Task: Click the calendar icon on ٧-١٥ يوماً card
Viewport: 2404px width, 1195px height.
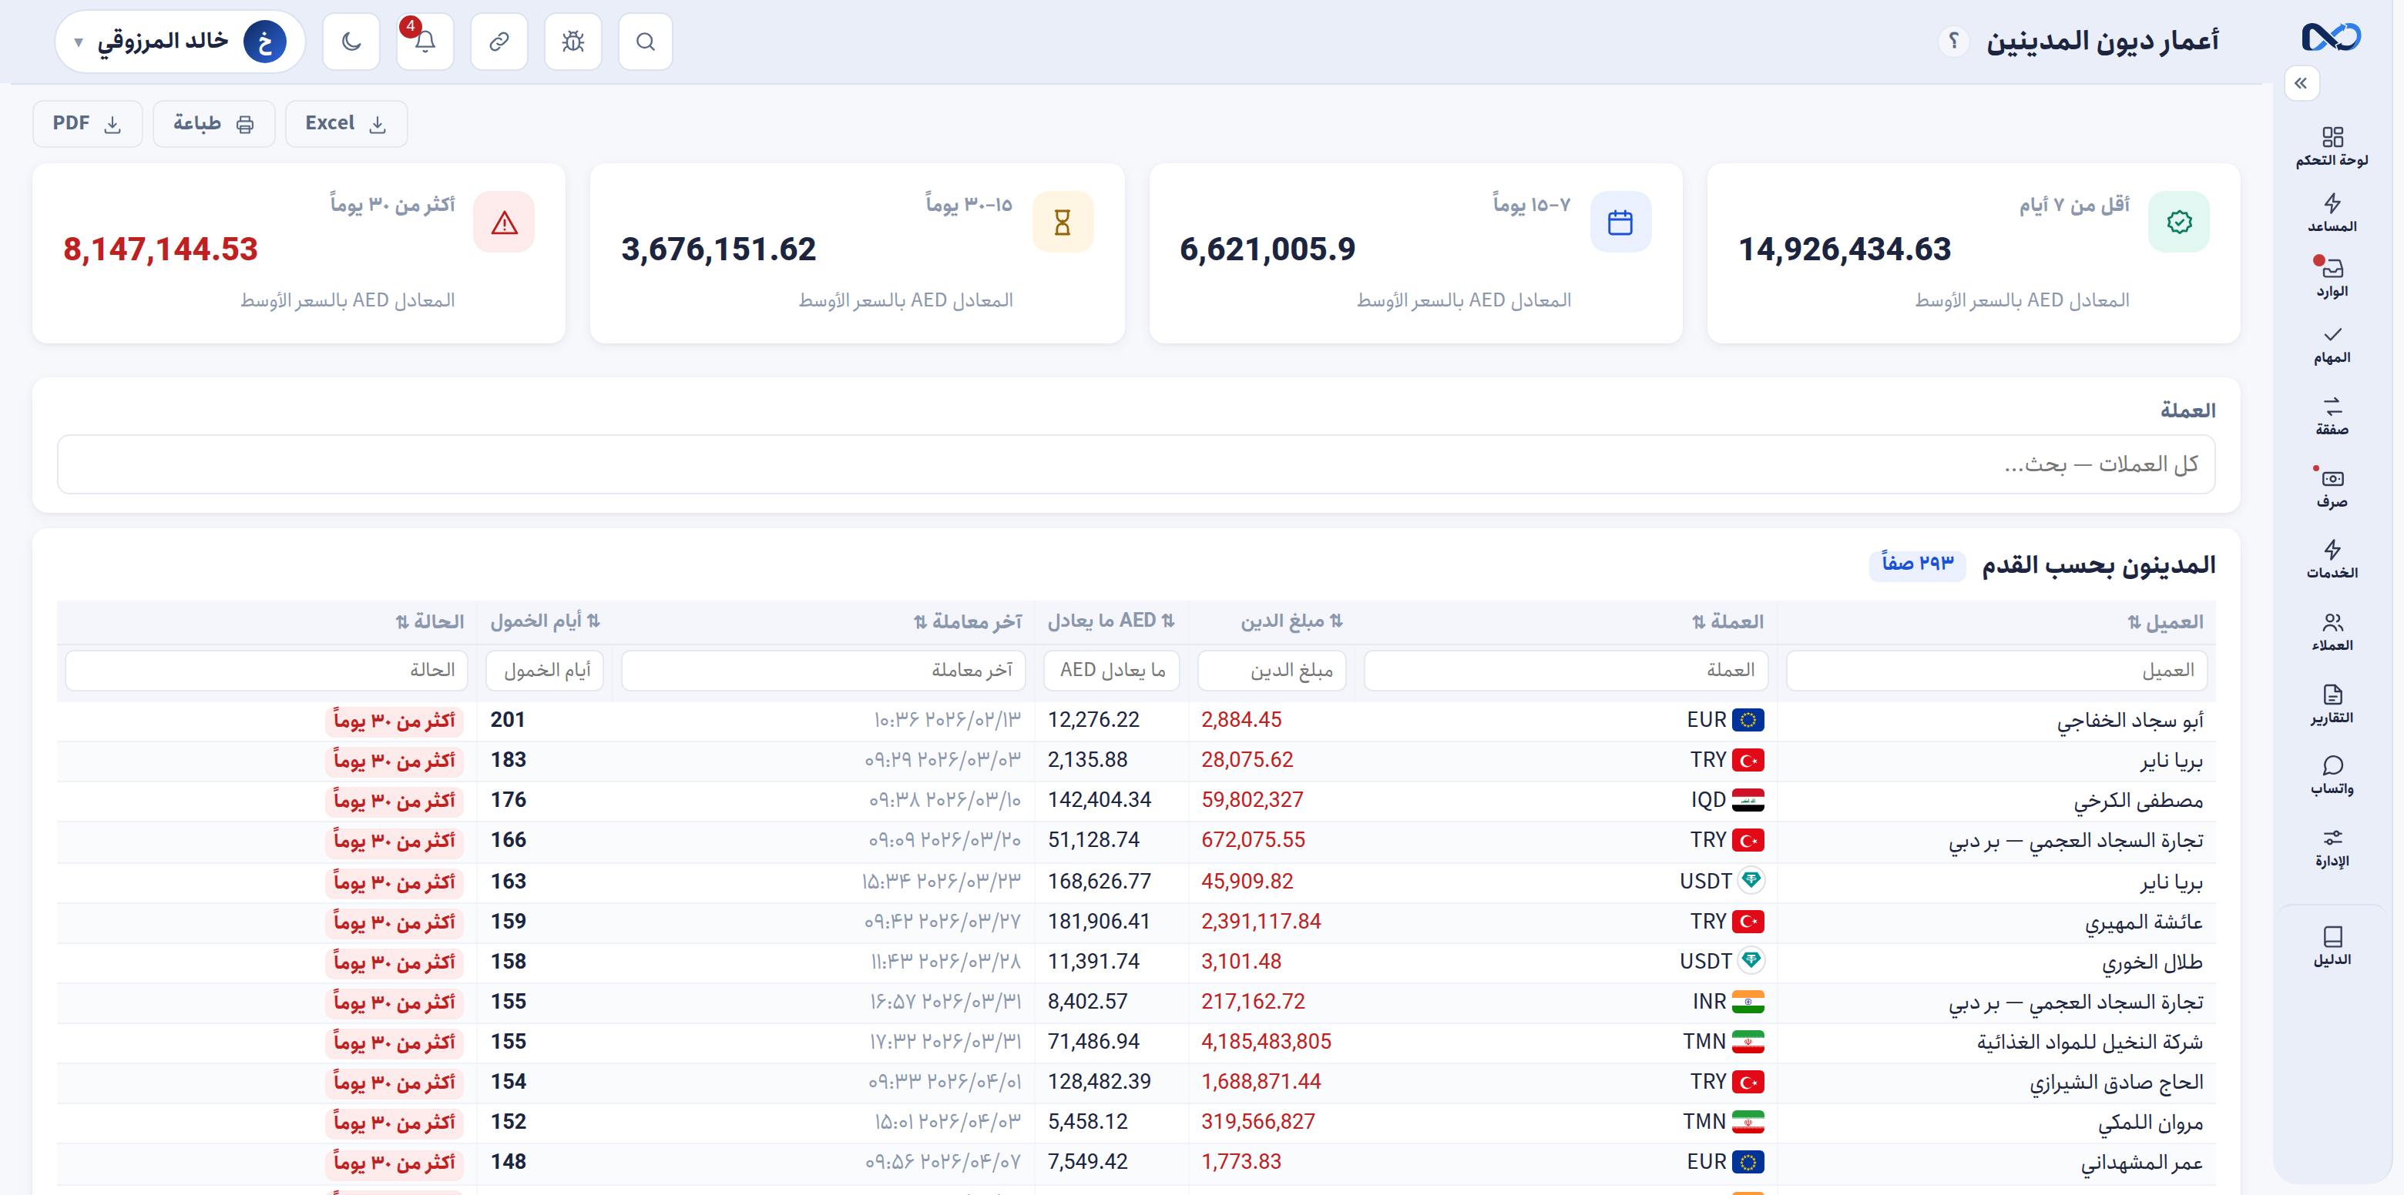Action: pos(1620,222)
